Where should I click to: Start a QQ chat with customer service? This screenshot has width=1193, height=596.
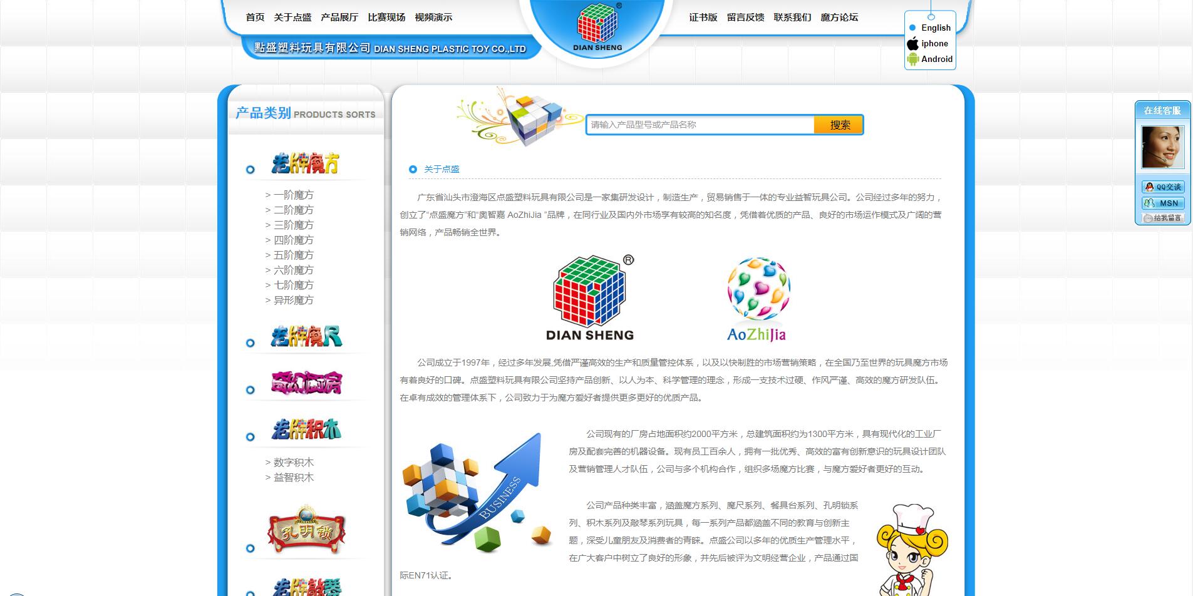1163,187
